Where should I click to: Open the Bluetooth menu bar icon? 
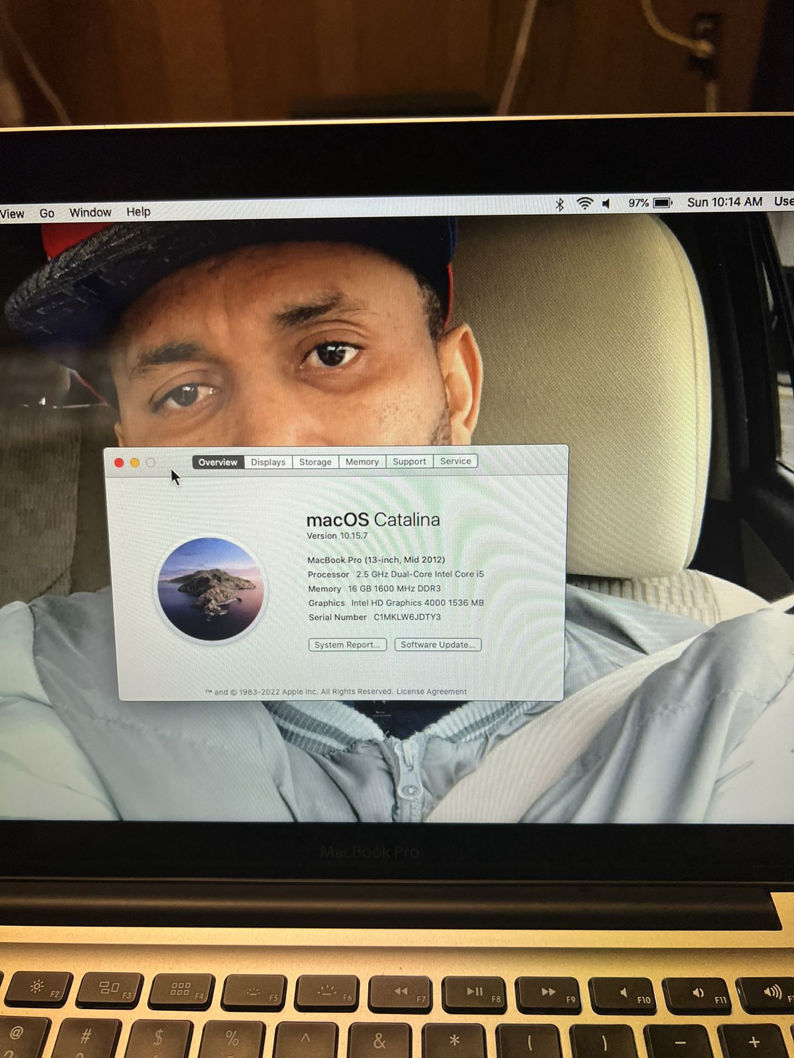click(560, 204)
